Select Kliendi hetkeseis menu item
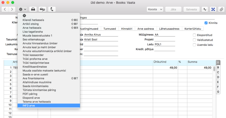The image size is (226, 118). coord(49,20)
